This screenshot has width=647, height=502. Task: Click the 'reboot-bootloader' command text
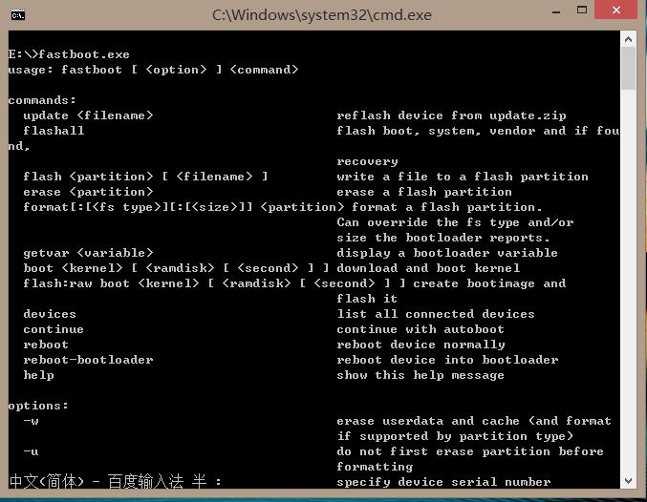pyautogui.click(x=88, y=360)
